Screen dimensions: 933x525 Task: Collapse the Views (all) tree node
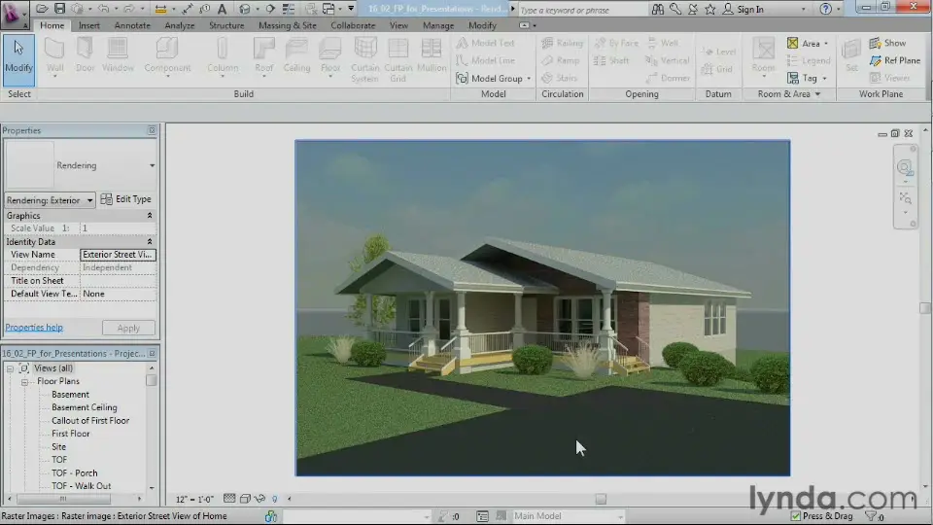click(x=10, y=368)
